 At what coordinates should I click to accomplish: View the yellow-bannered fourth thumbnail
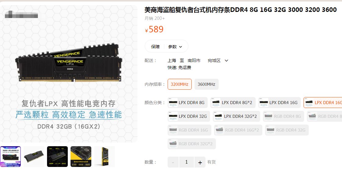tap(81, 157)
